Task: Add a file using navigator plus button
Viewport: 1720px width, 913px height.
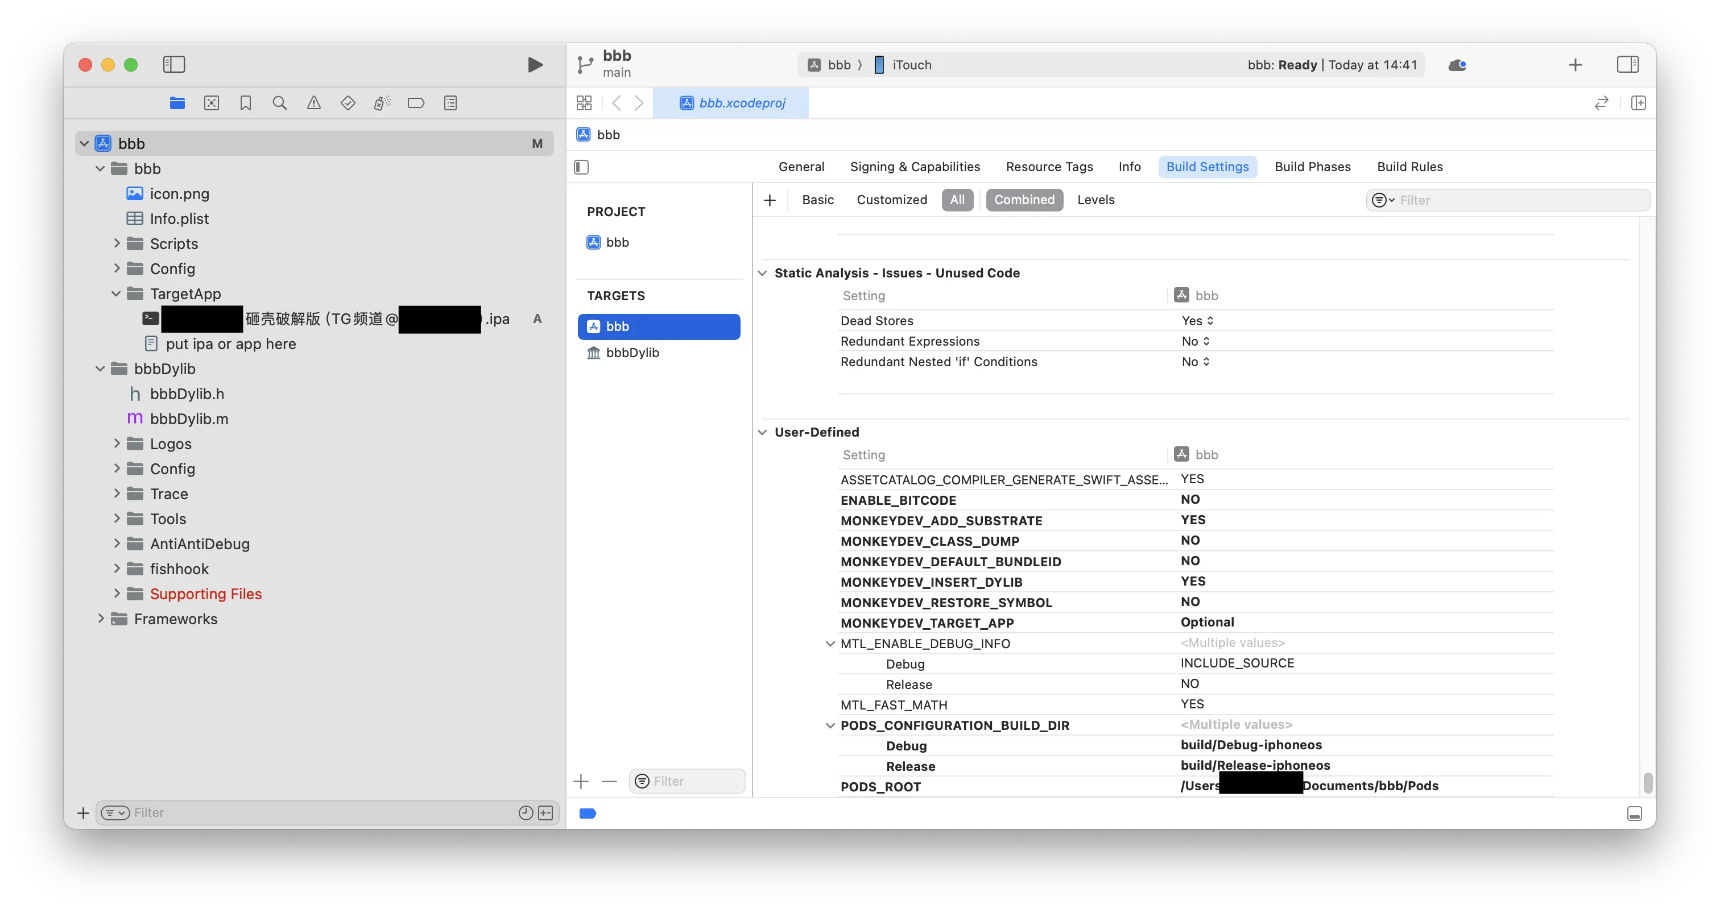Action: tap(83, 813)
